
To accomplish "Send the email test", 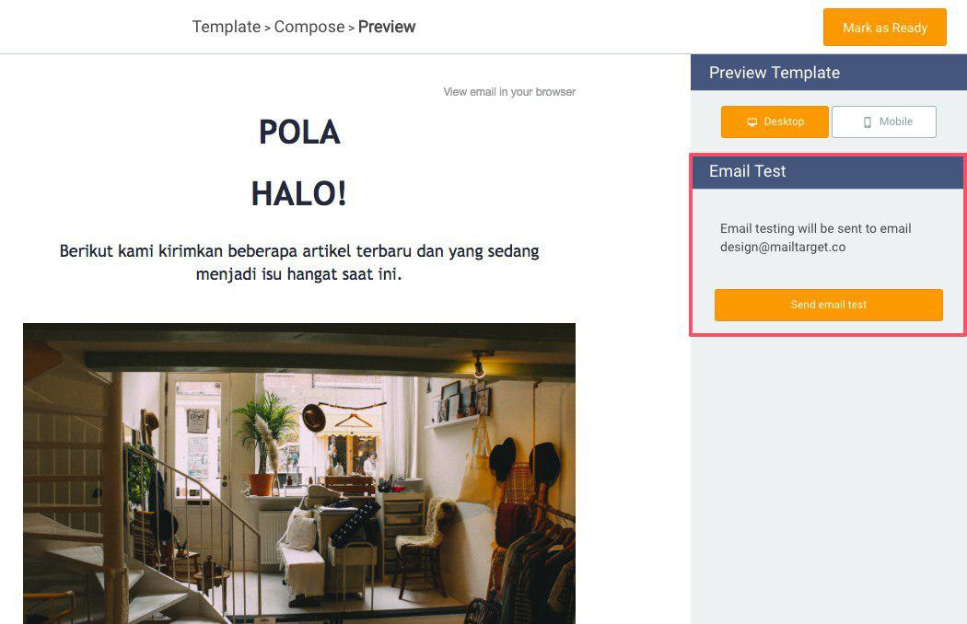I will pyautogui.click(x=828, y=305).
